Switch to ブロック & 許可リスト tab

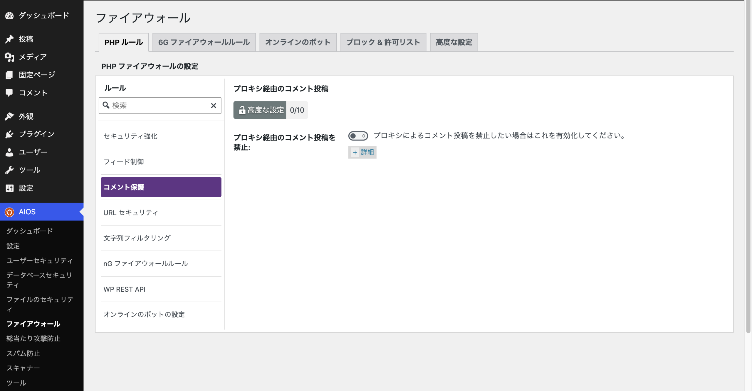(383, 42)
